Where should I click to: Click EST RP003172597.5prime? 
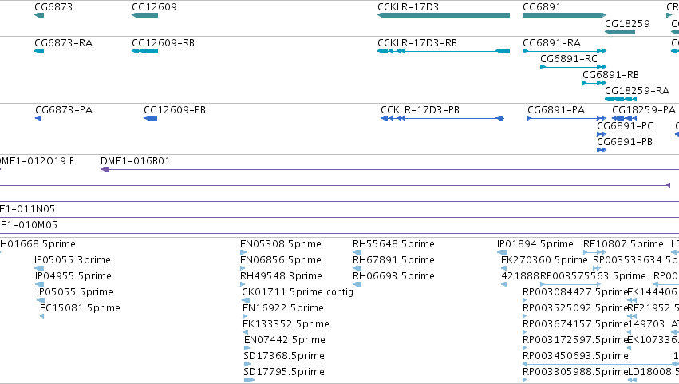click(525, 348)
